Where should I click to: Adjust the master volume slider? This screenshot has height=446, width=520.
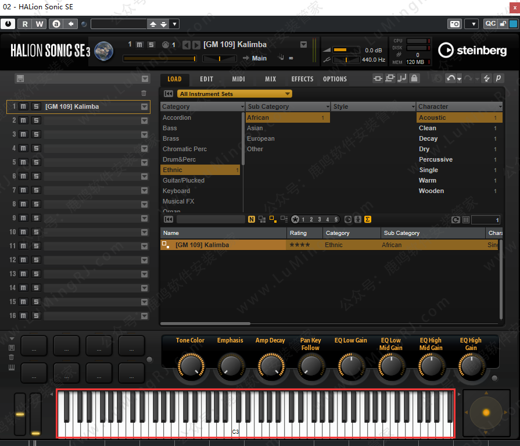click(346, 50)
